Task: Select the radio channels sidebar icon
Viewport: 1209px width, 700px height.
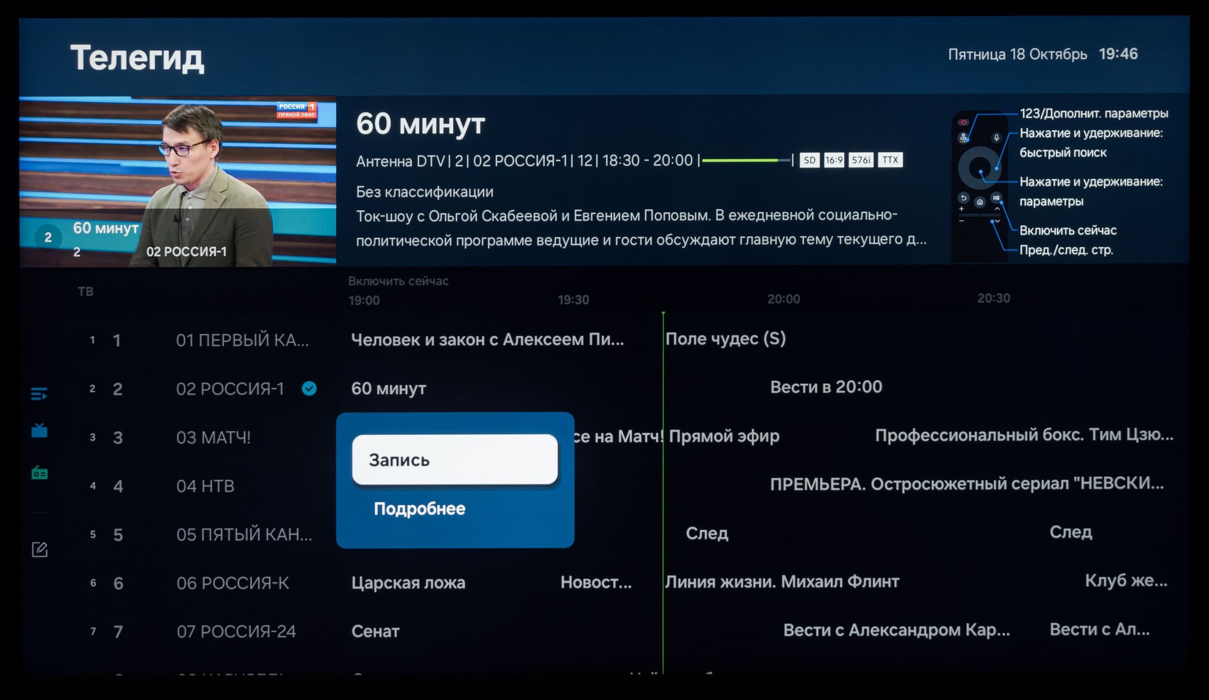Action: [x=39, y=472]
